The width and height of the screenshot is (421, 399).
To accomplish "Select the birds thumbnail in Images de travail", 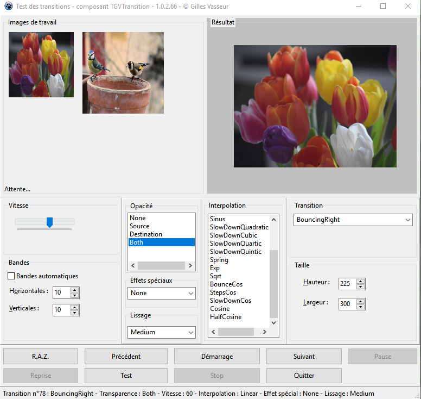I will point(123,73).
